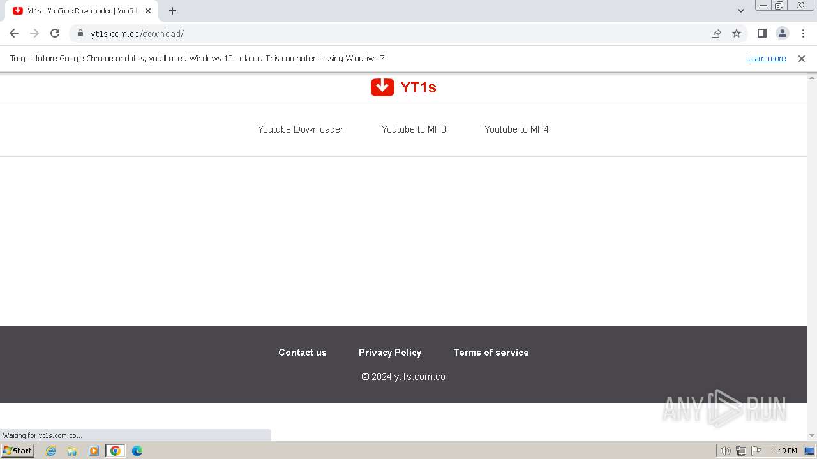Image resolution: width=817 pixels, height=459 pixels.
Task: Go back with the browser back arrow
Action: [x=14, y=33]
